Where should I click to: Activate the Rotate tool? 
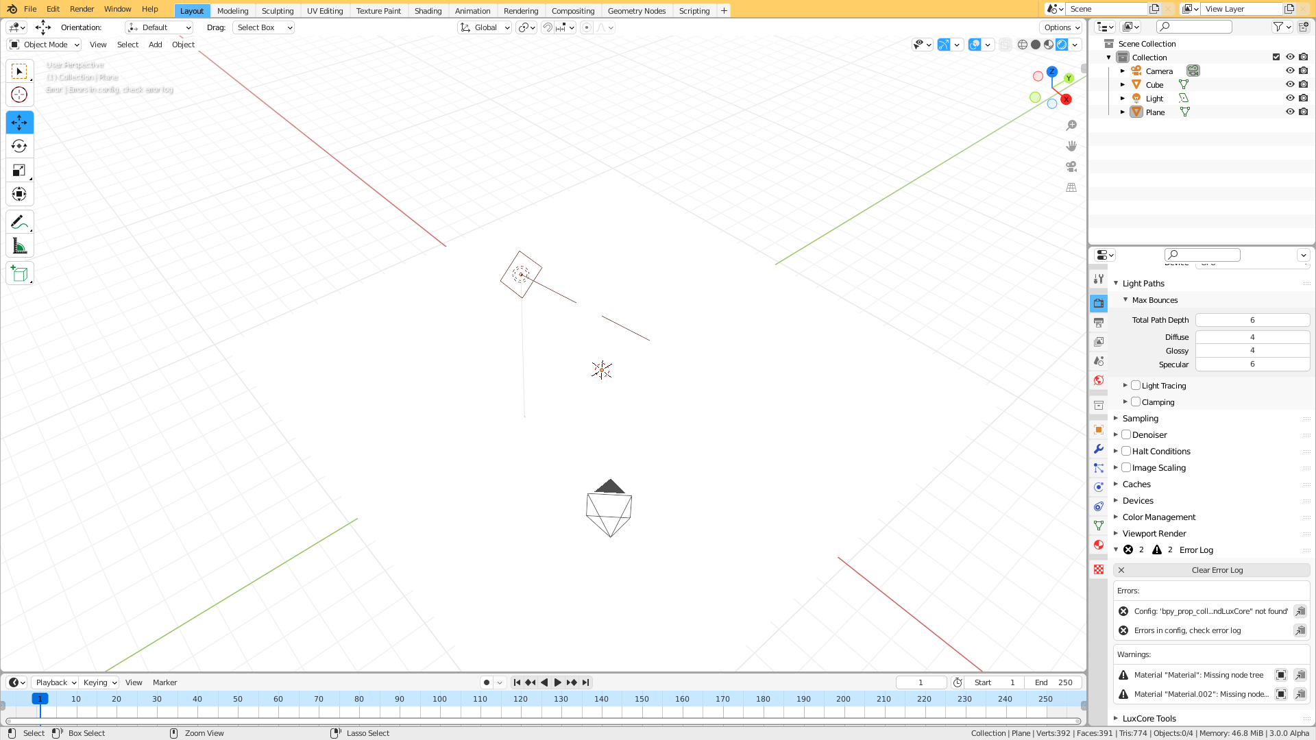coord(19,146)
